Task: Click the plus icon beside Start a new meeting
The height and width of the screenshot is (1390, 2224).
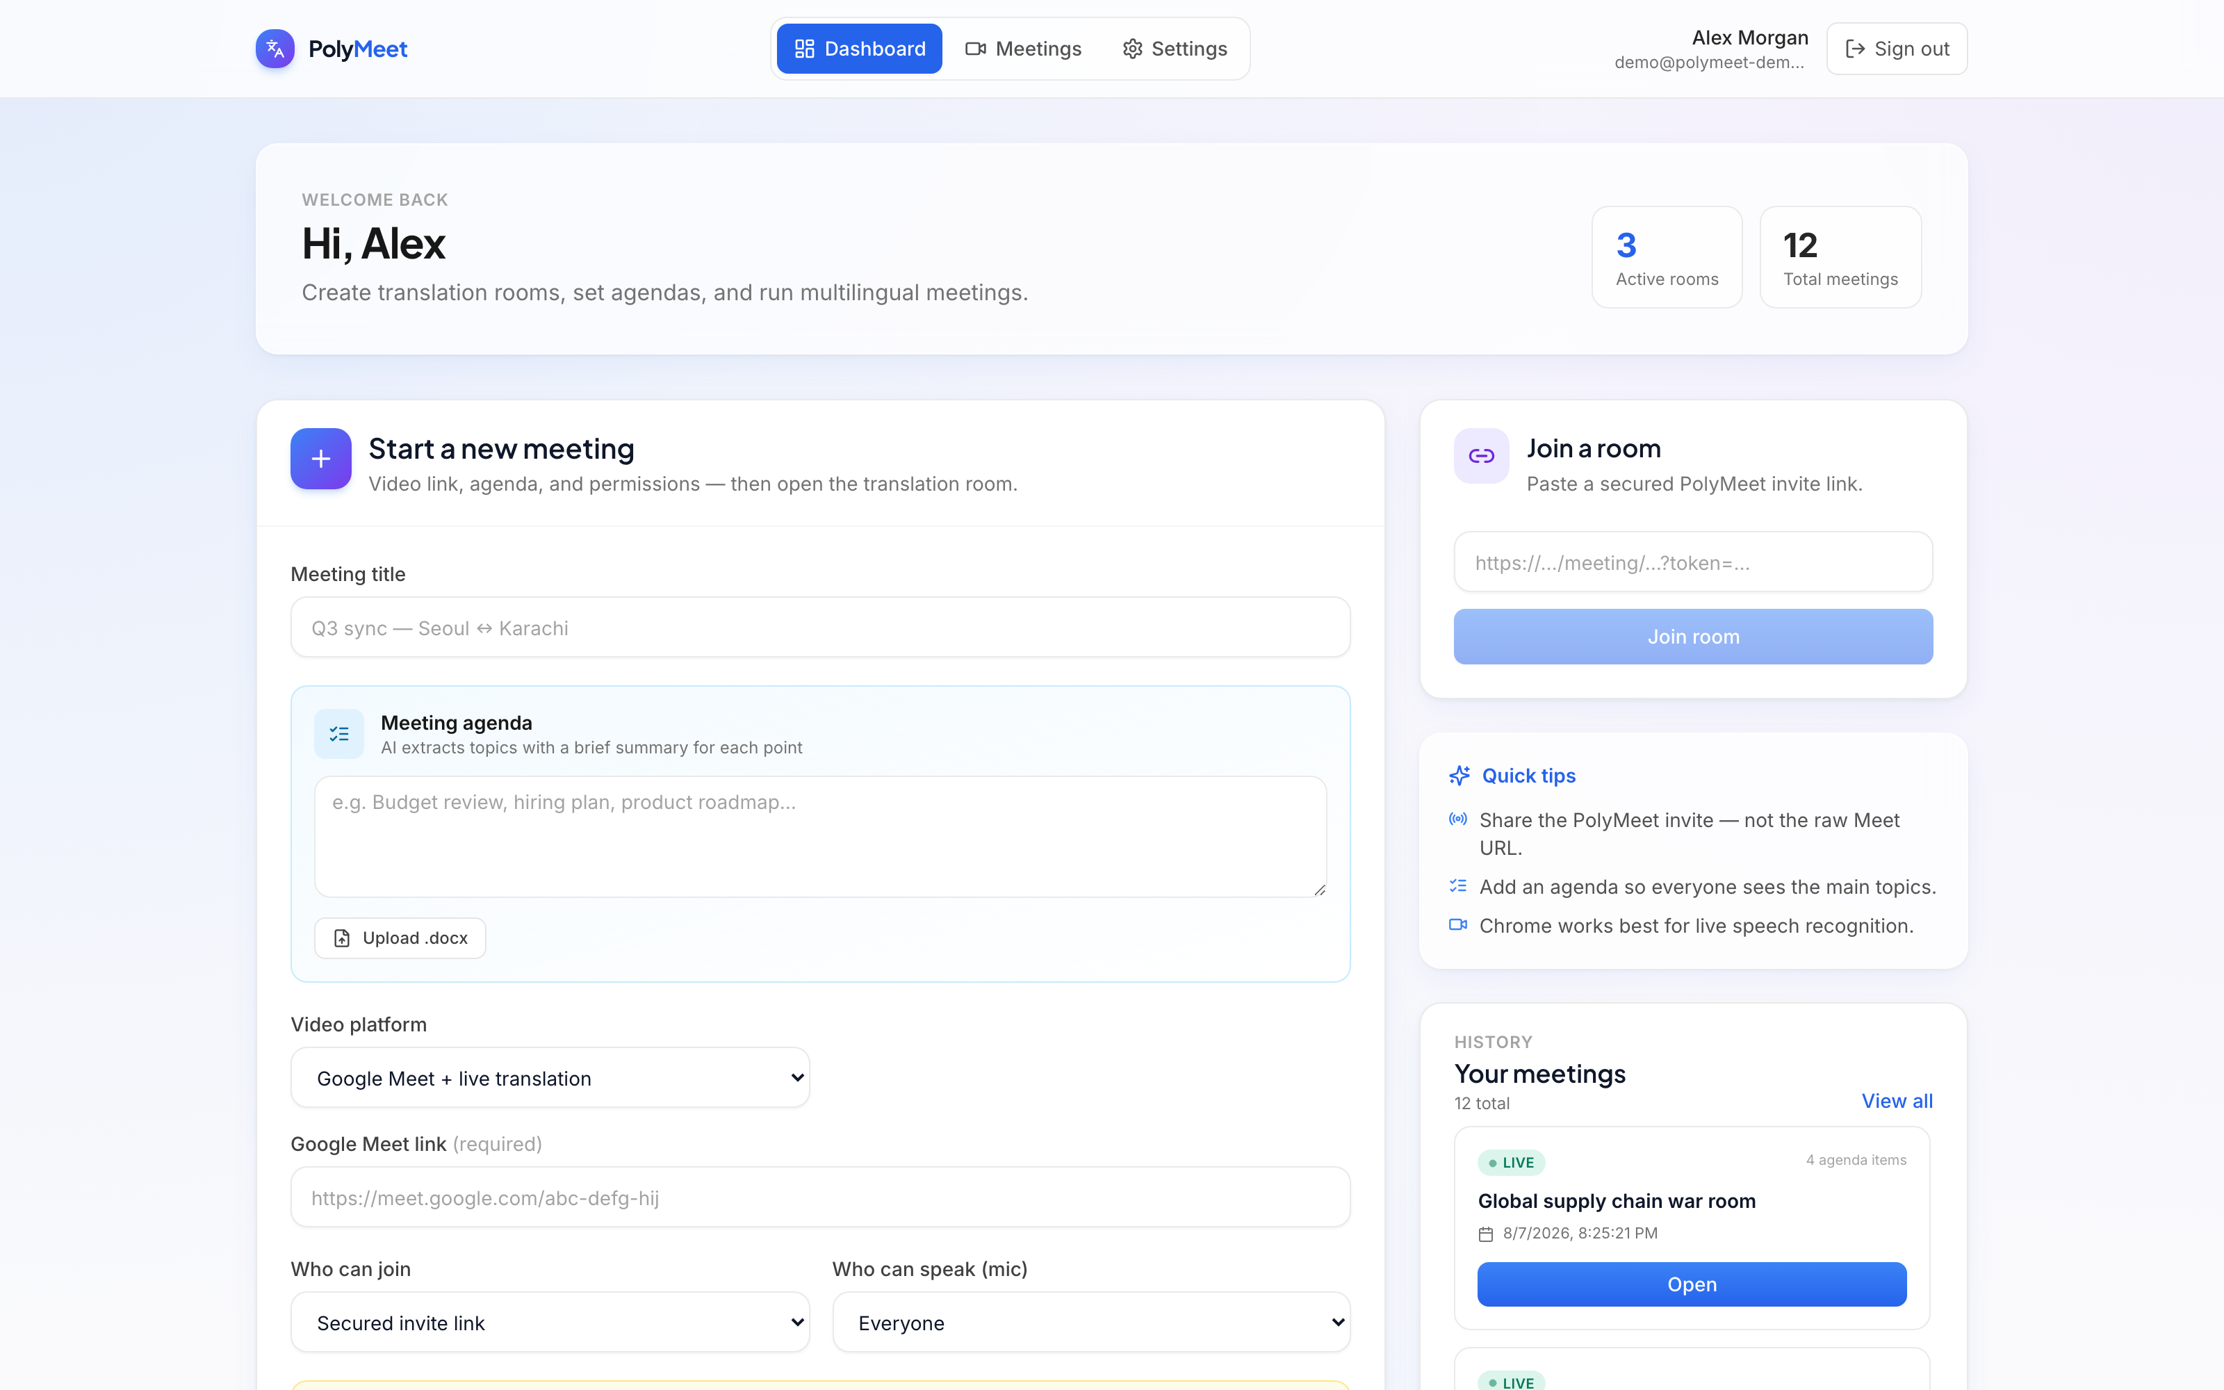Action: point(320,459)
